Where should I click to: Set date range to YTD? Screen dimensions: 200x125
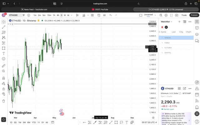(34, 122)
